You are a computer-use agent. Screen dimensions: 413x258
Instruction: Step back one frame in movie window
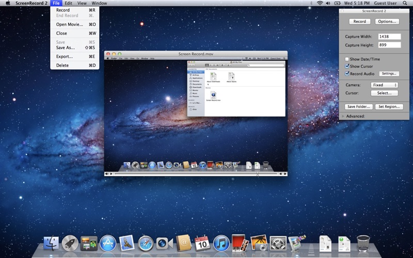click(x=281, y=174)
